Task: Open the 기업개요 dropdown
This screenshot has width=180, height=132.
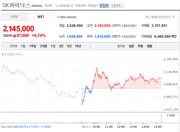Action: pos(117,6)
